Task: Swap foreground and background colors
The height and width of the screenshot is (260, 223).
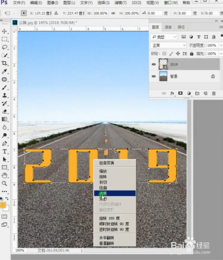Action: [x=7, y=198]
